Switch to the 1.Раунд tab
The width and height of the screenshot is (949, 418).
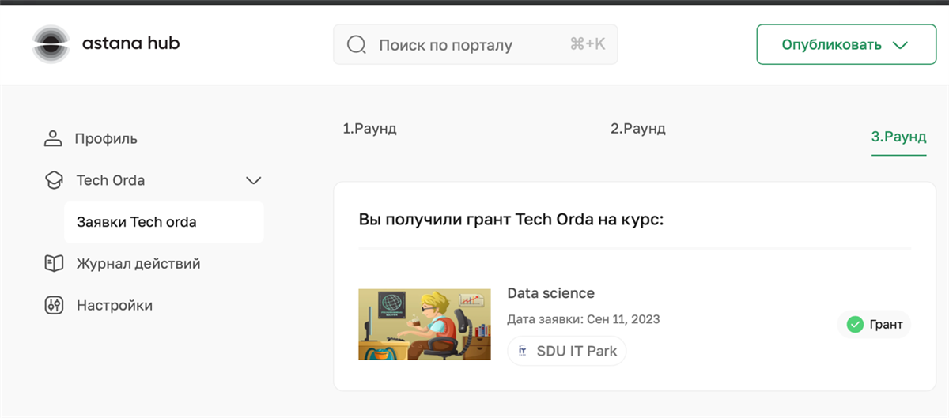tap(369, 129)
